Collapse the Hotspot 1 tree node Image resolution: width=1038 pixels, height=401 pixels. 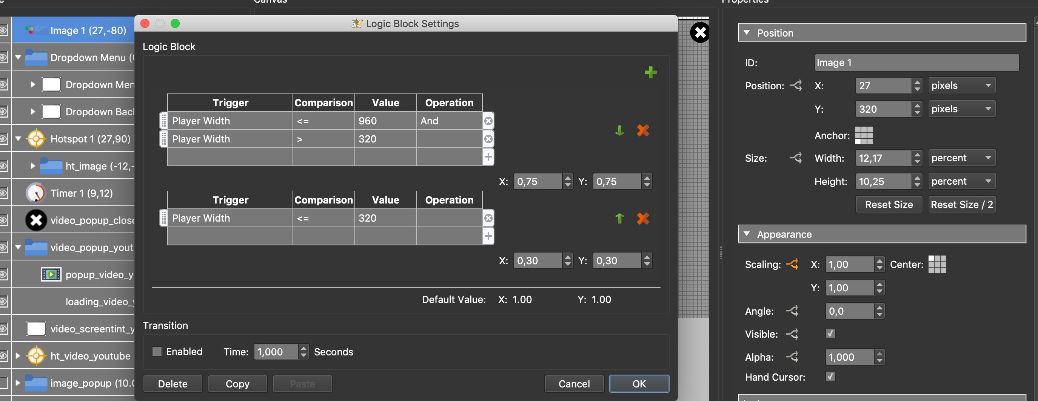tap(18, 138)
